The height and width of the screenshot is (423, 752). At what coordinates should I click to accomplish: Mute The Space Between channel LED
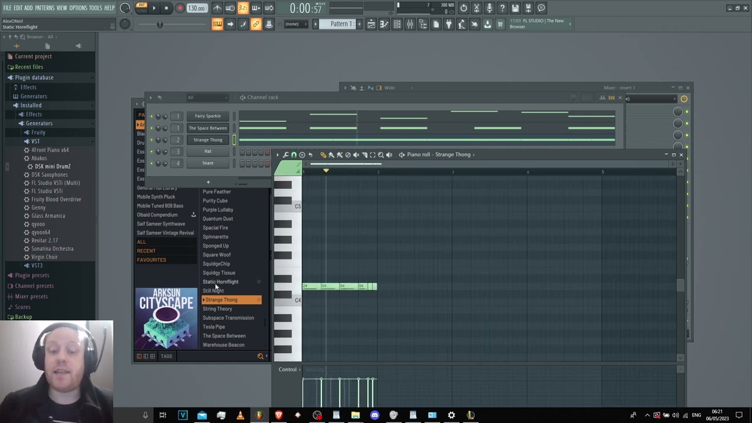click(151, 128)
